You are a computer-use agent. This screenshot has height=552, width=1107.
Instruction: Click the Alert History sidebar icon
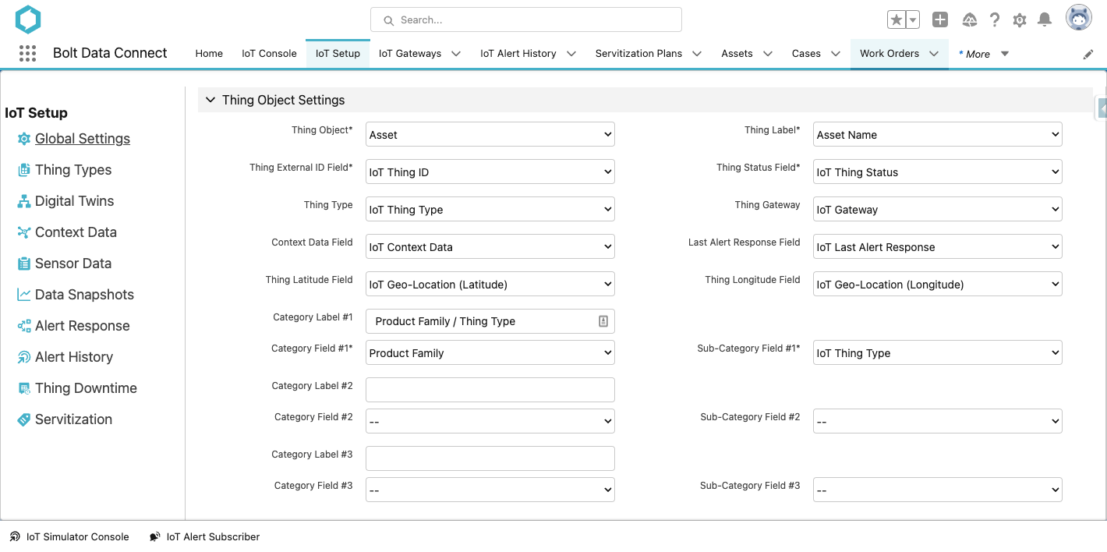tap(24, 357)
